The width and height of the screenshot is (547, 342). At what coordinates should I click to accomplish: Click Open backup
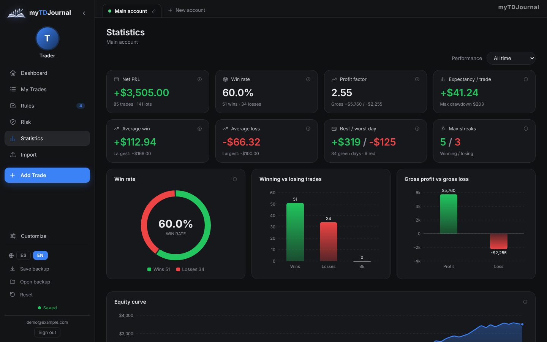pos(47,282)
